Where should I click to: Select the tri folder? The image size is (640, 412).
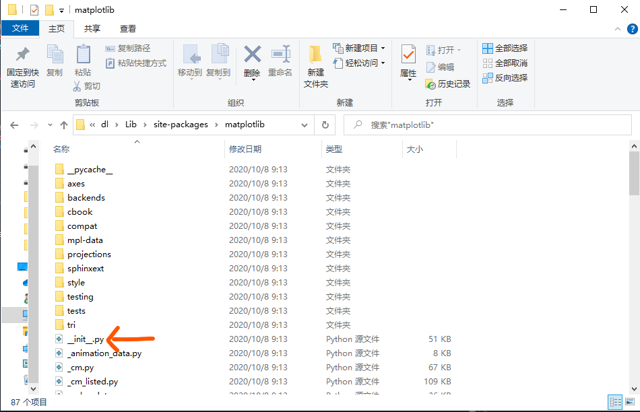[x=71, y=325]
